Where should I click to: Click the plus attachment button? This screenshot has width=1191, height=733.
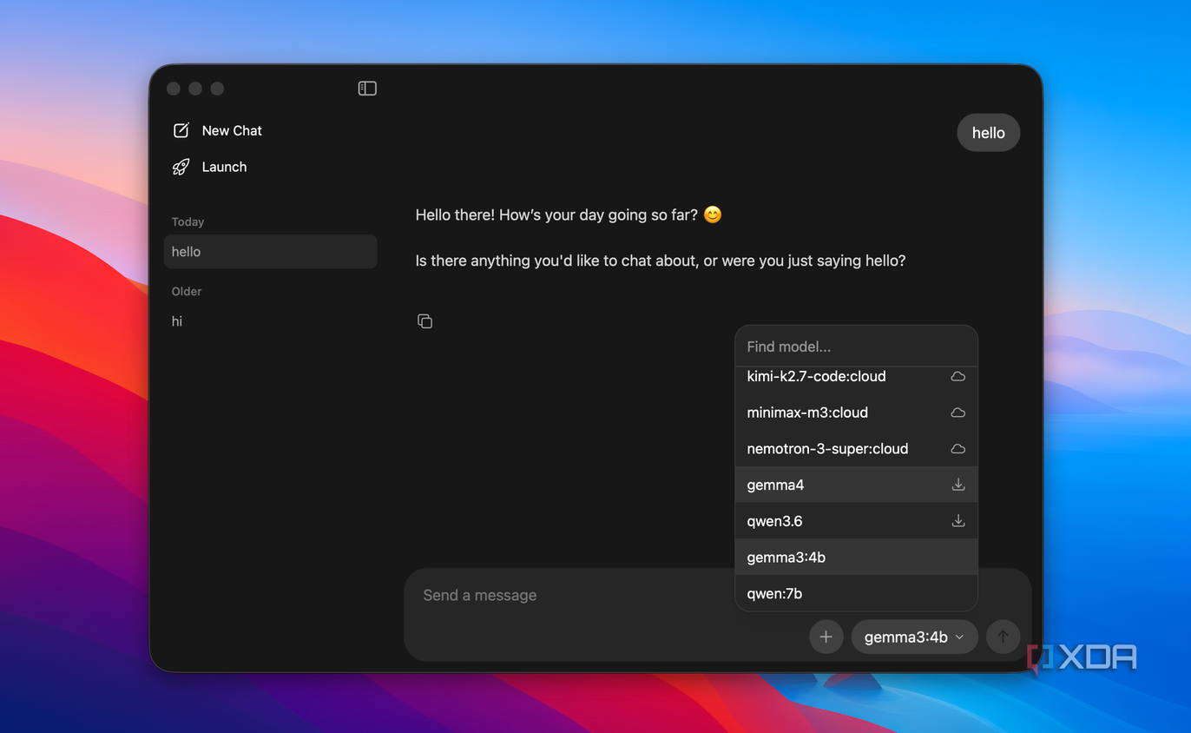click(826, 637)
